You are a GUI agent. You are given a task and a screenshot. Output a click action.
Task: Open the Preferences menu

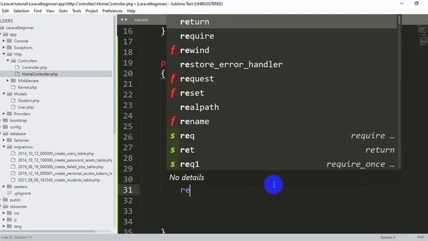coord(112,11)
